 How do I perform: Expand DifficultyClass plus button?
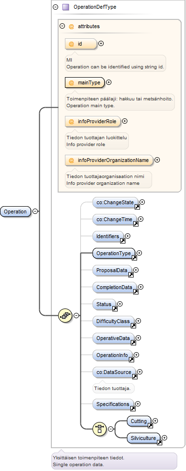[x=139, y=321]
